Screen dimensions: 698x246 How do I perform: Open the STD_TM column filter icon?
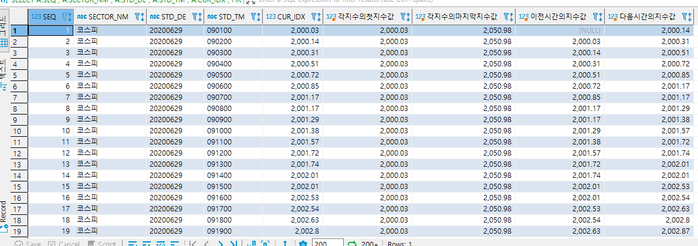[x=254, y=17]
